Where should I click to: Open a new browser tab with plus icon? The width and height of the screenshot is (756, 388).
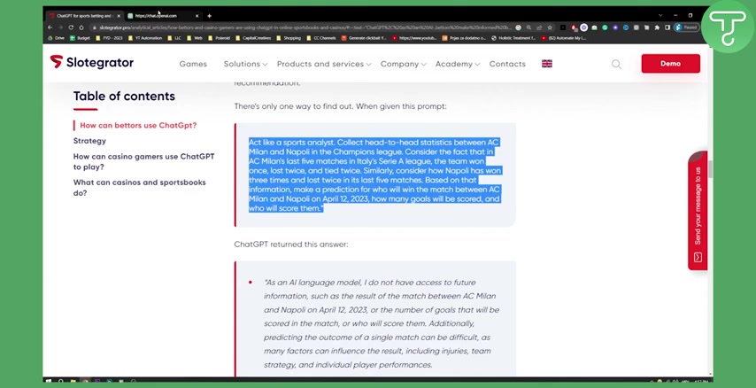[209, 16]
